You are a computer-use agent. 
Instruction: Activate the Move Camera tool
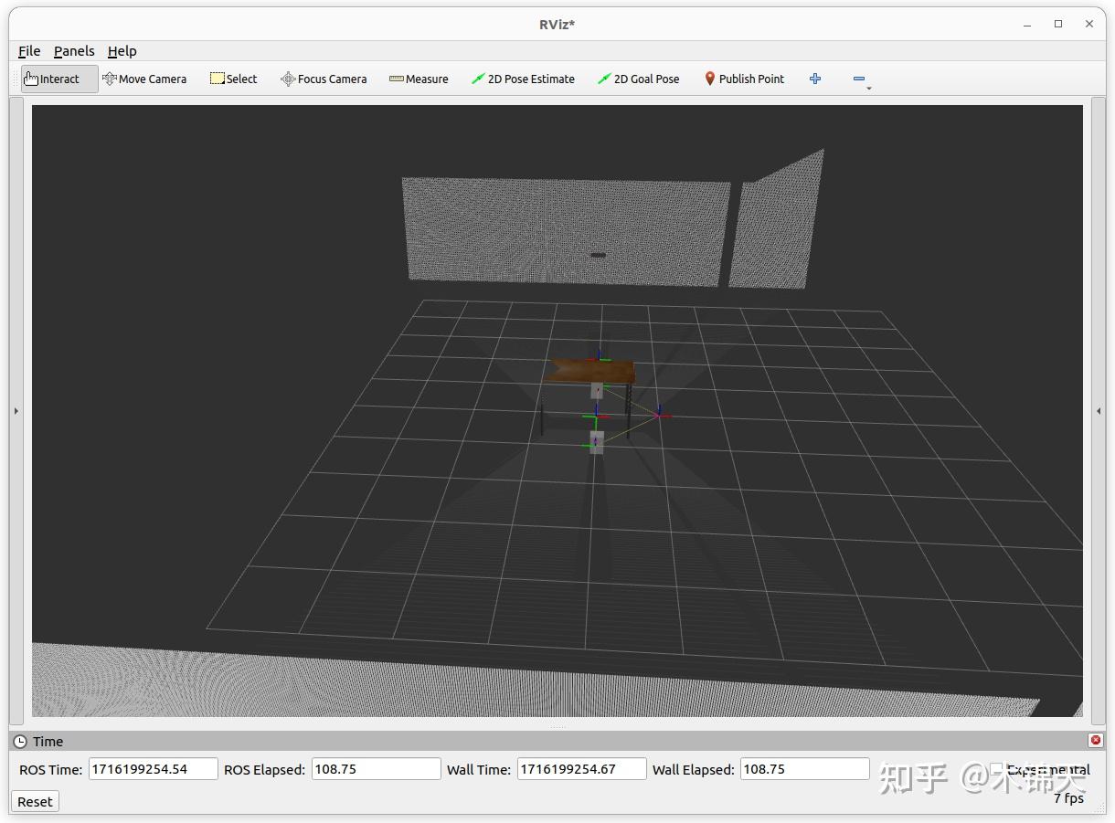tap(144, 79)
